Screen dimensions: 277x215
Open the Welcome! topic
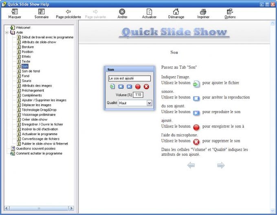[x=23, y=28]
